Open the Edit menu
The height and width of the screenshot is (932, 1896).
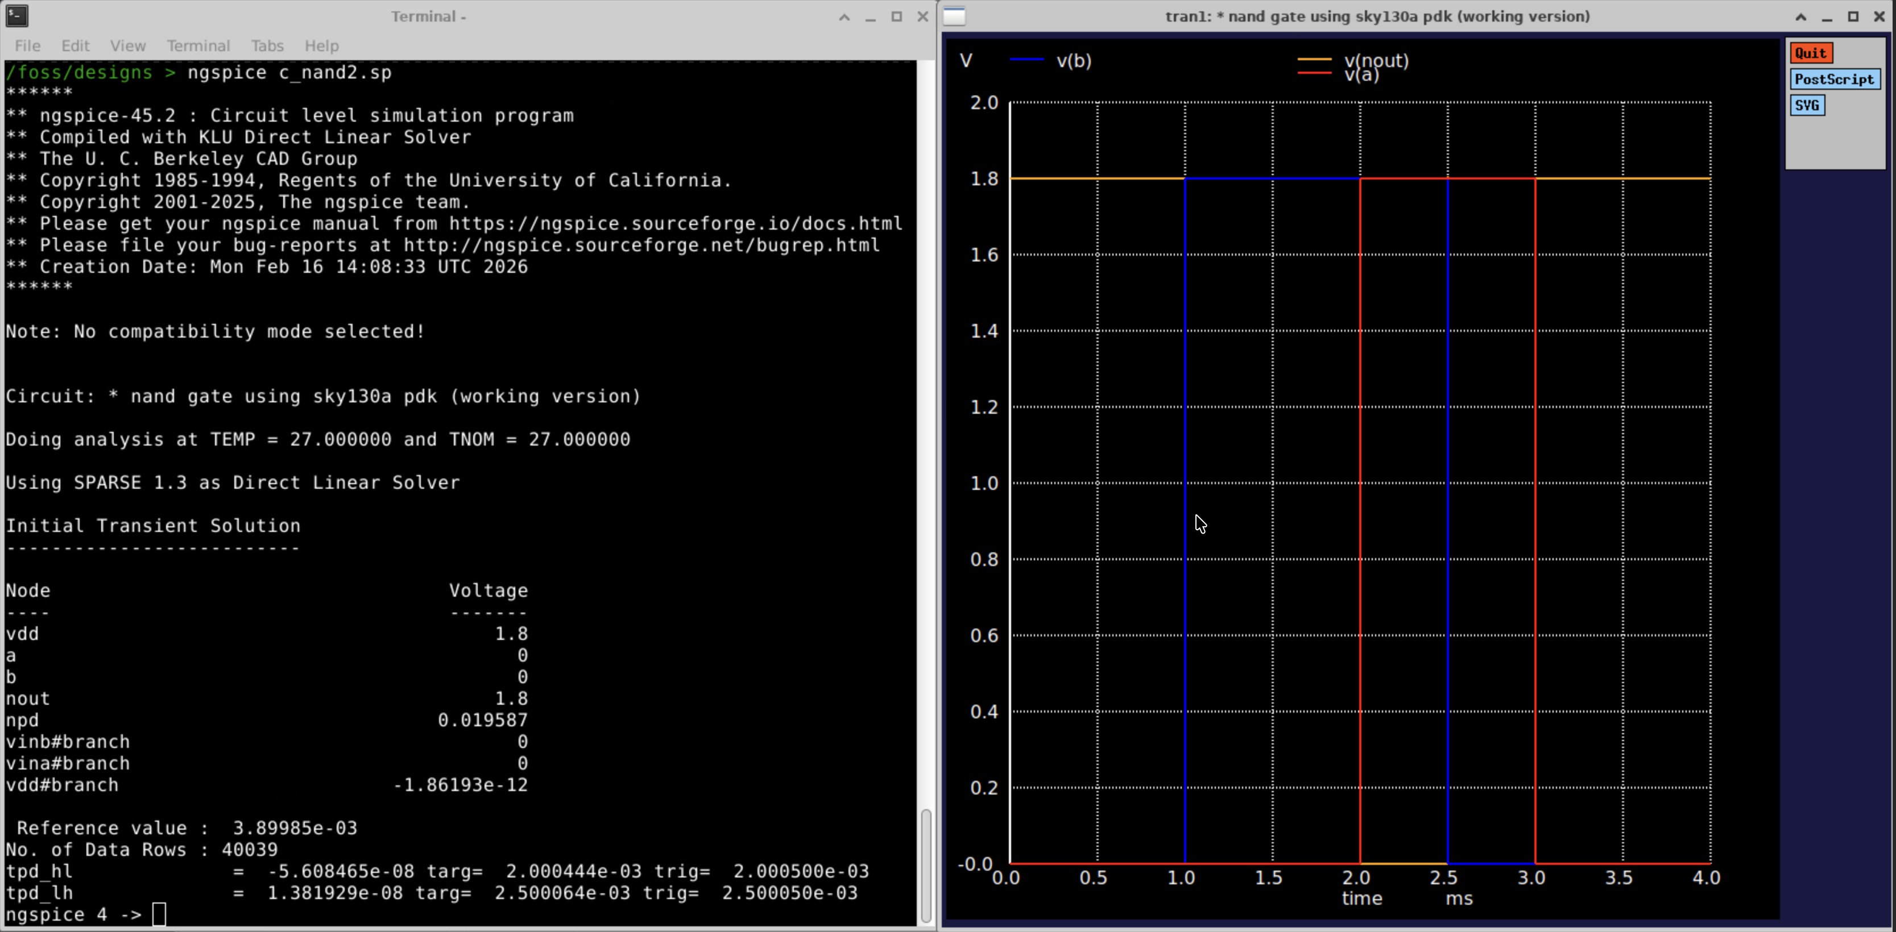(75, 45)
